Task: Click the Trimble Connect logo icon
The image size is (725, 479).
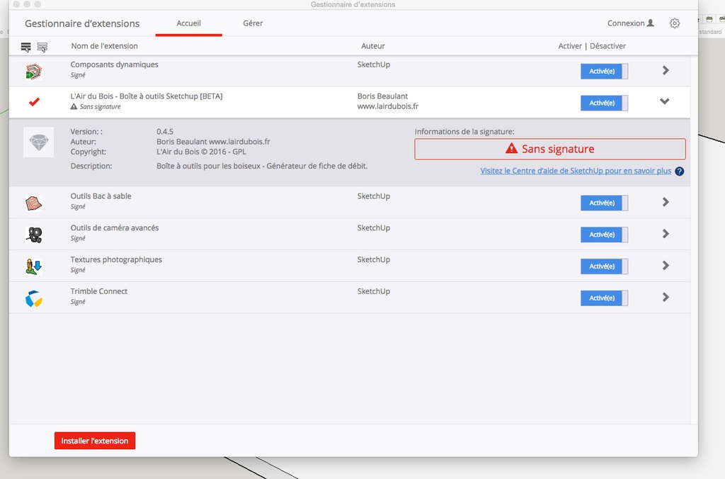Action: pos(33,298)
